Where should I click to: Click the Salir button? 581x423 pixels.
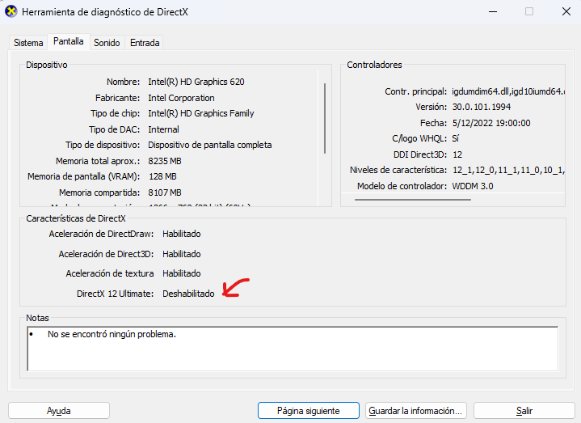(524, 411)
